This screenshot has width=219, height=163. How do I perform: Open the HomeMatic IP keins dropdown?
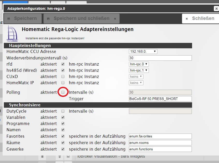click(136, 83)
